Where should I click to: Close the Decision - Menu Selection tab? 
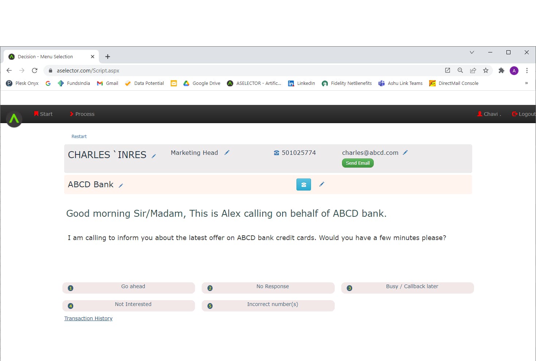(x=93, y=56)
